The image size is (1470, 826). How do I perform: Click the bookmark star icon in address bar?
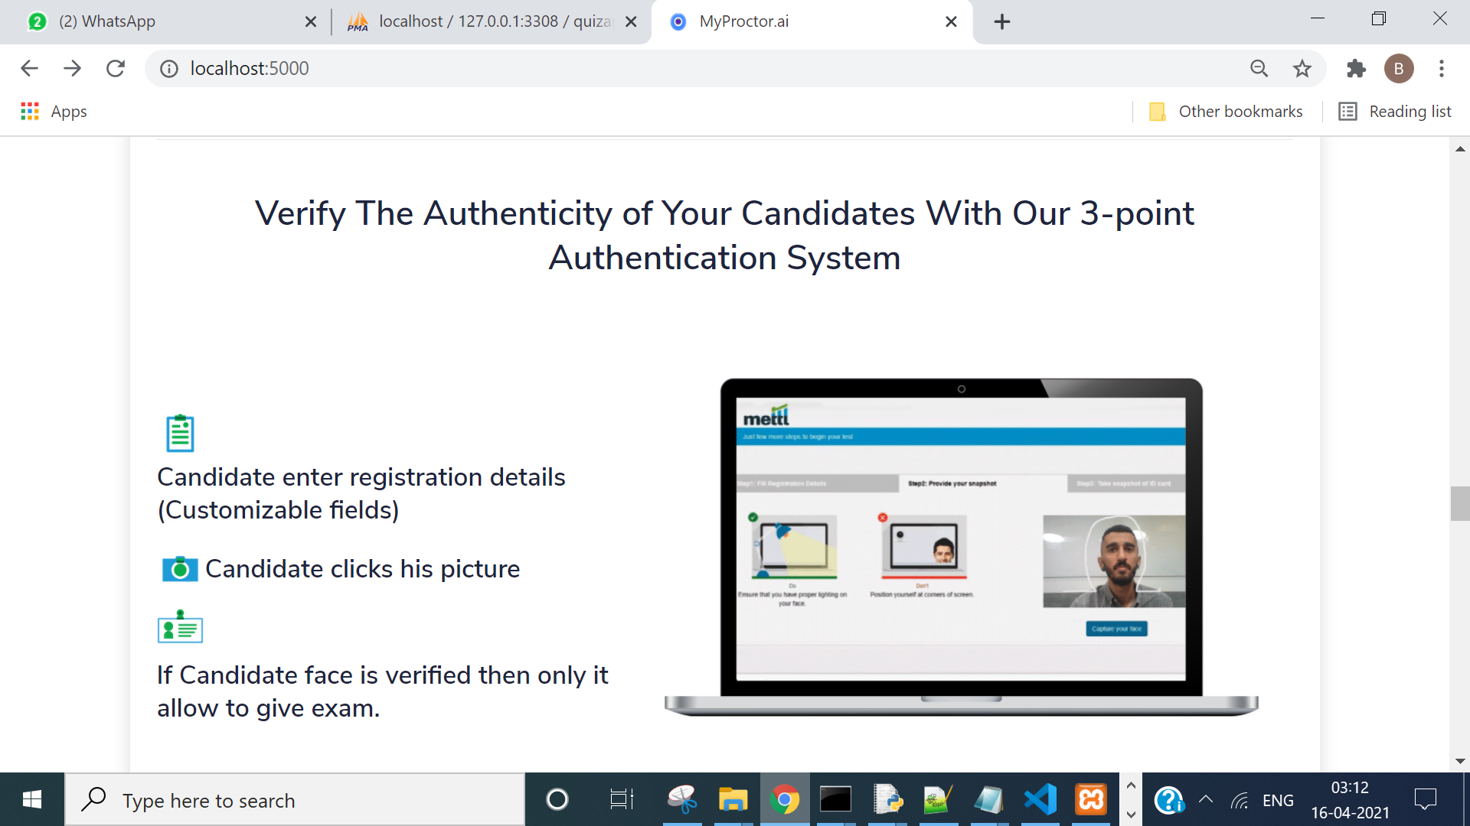[x=1303, y=67]
